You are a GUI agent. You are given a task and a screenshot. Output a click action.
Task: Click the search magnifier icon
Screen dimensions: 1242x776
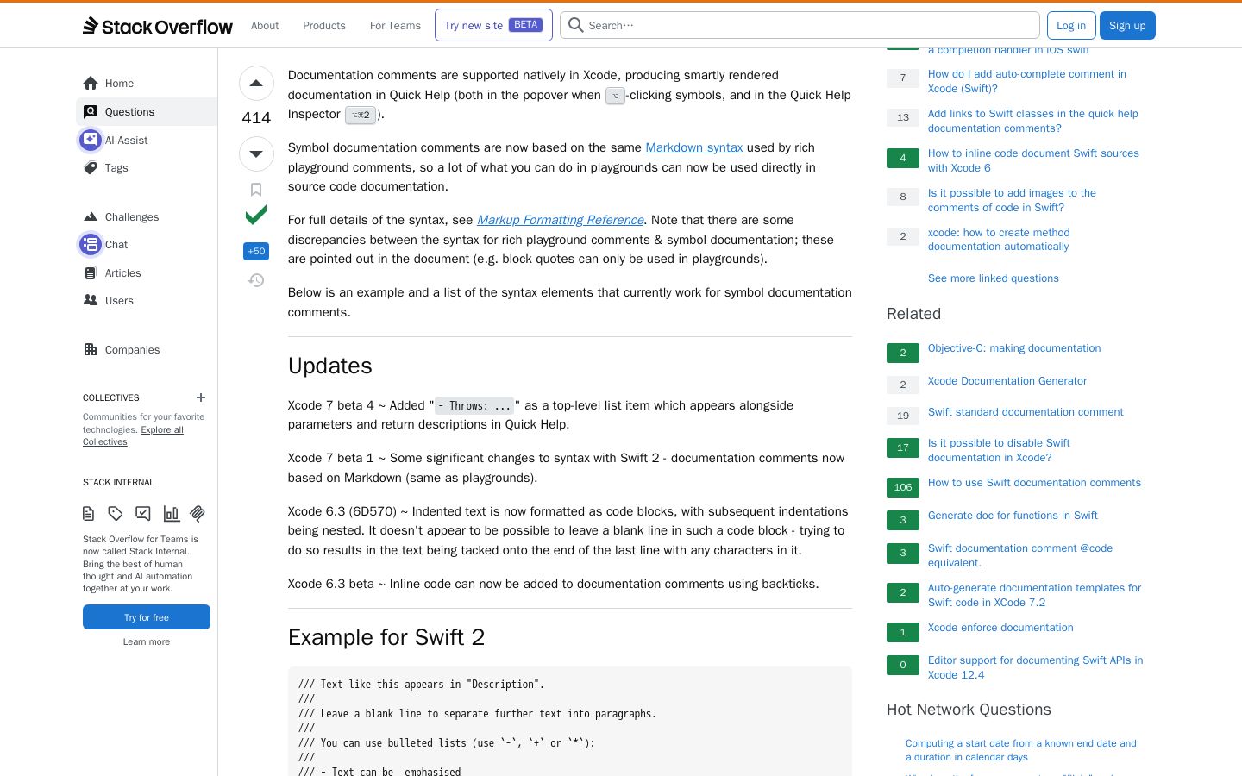tap(576, 25)
